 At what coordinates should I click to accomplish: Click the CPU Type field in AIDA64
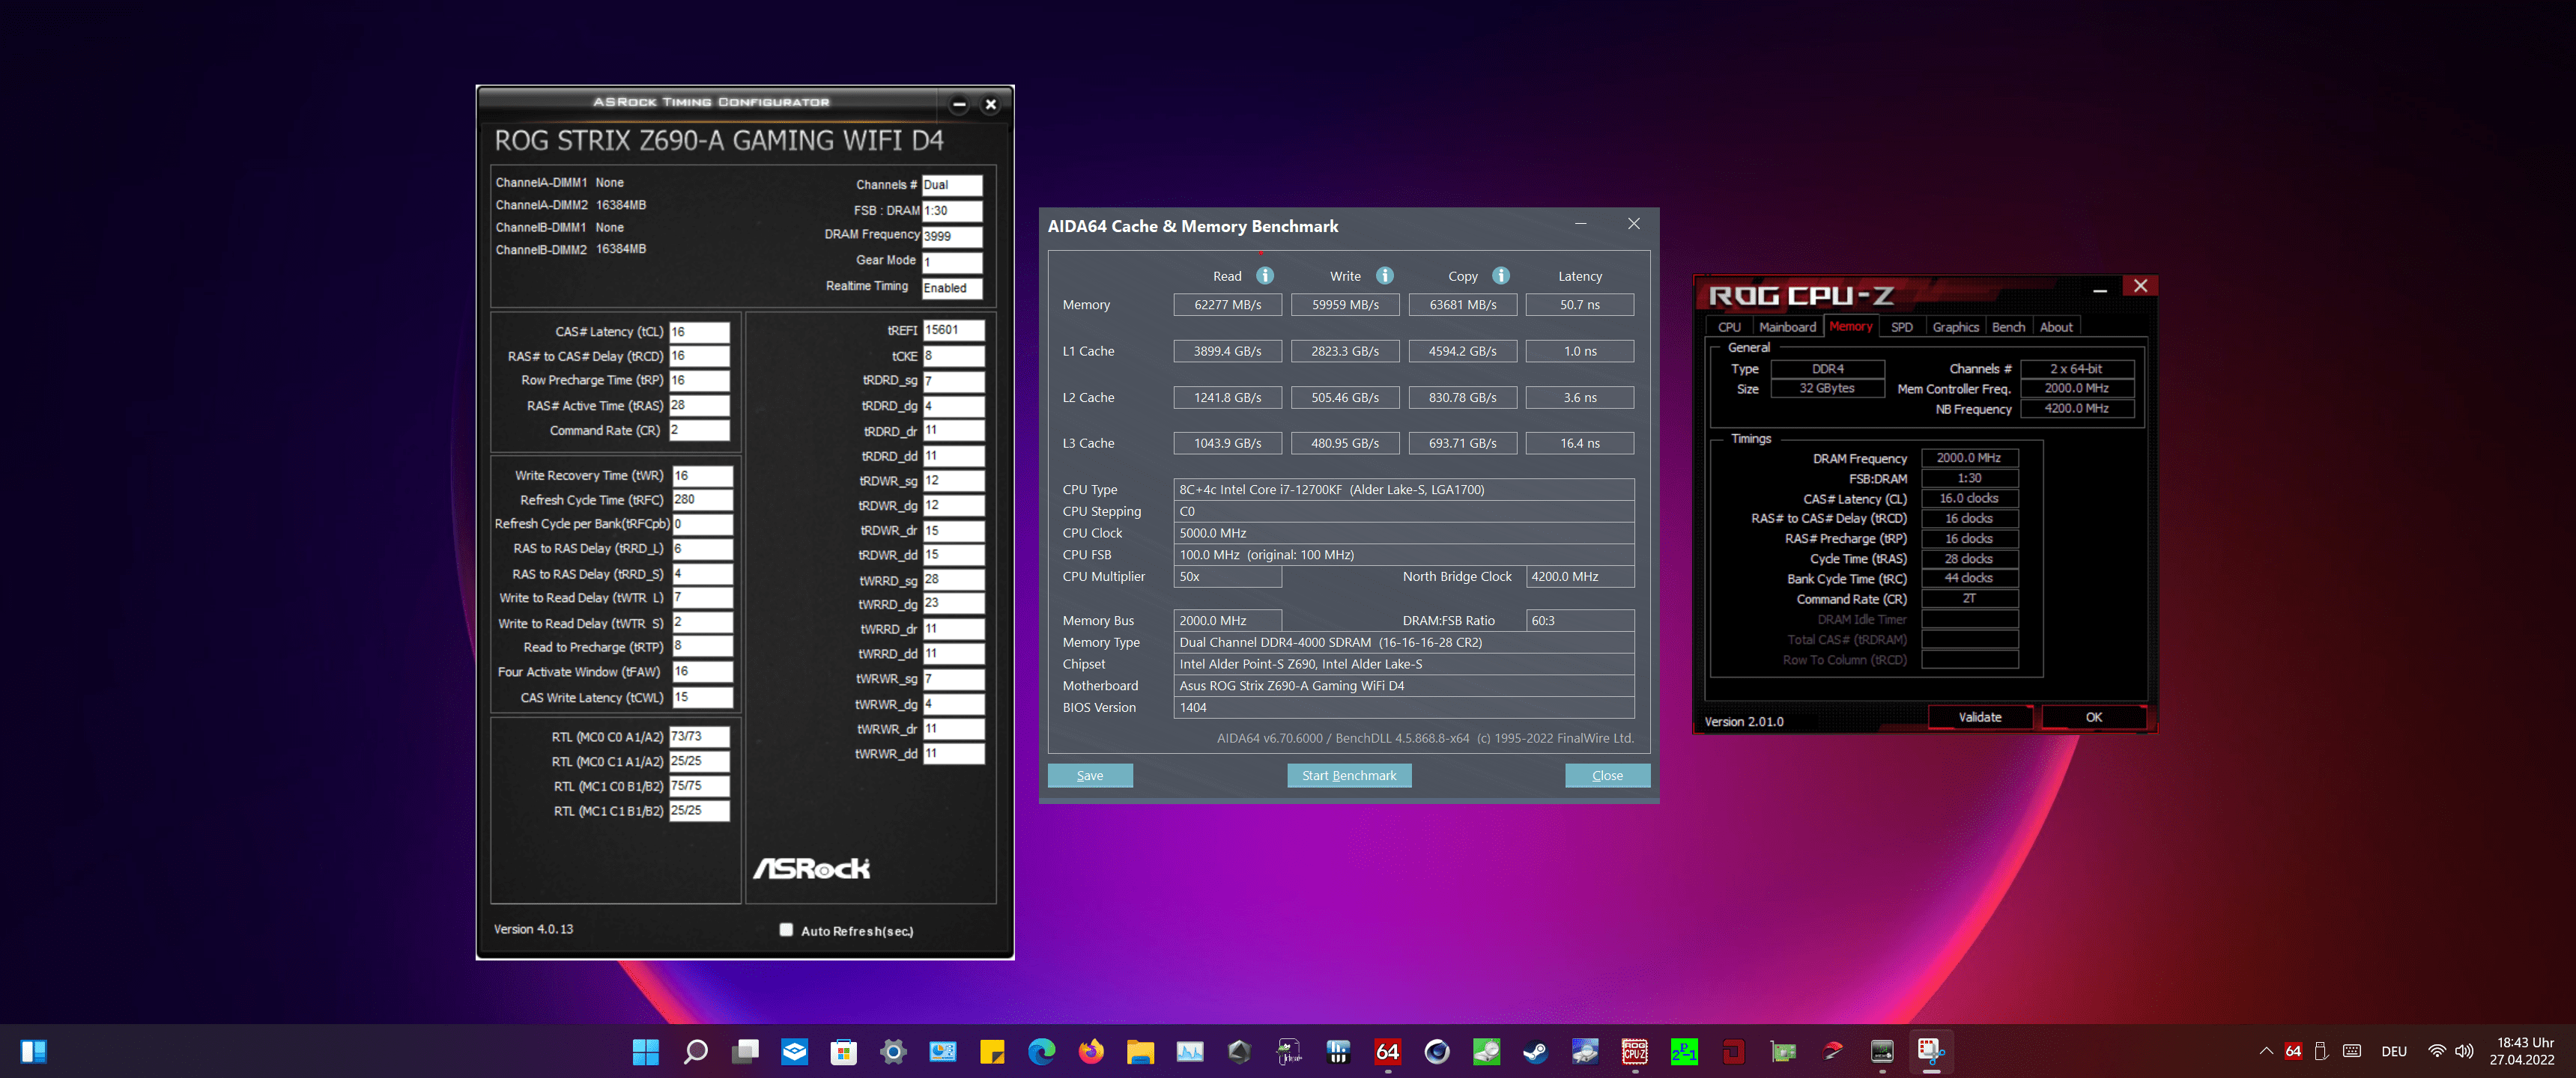tap(1403, 490)
